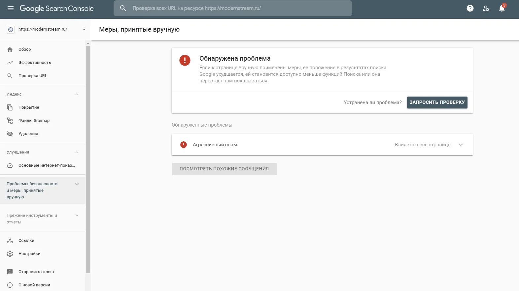Open Ссылки report
This screenshot has width=519, height=291.
(x=43, y=241)
